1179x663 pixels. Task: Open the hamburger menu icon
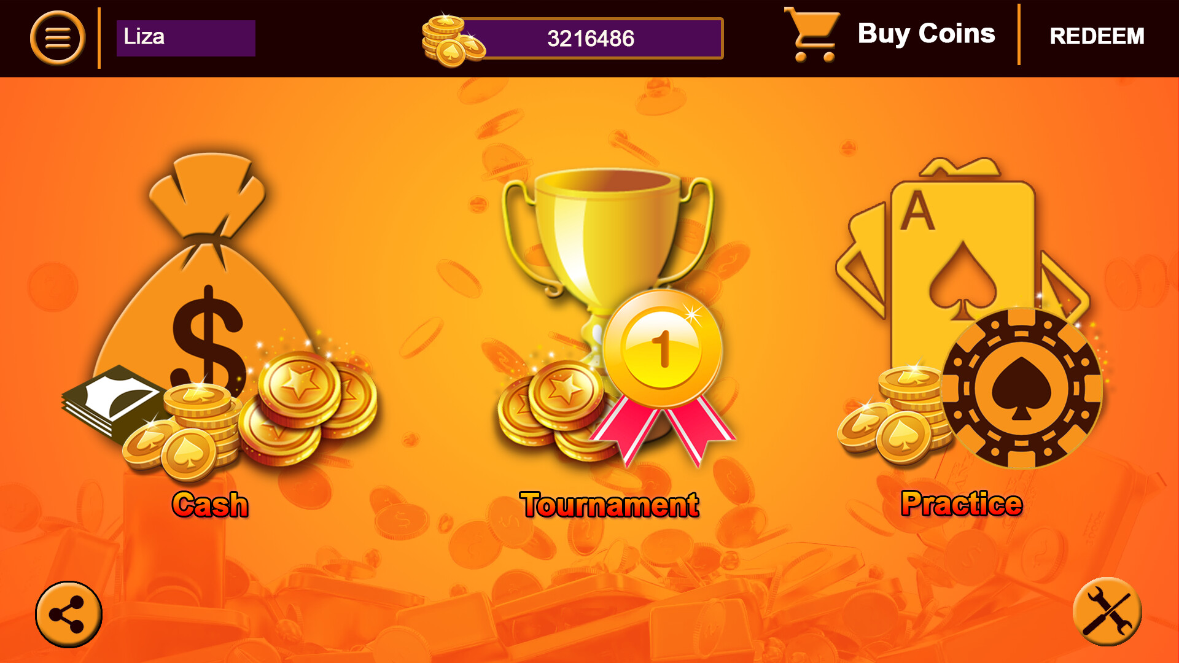point(57,38)
